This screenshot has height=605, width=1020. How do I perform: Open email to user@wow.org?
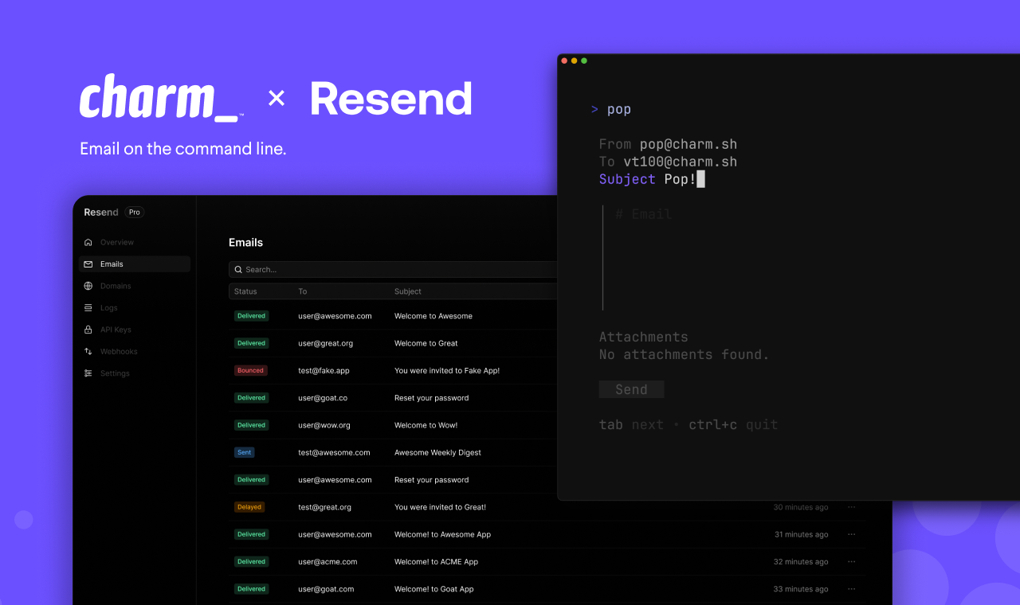pos(324,425)
